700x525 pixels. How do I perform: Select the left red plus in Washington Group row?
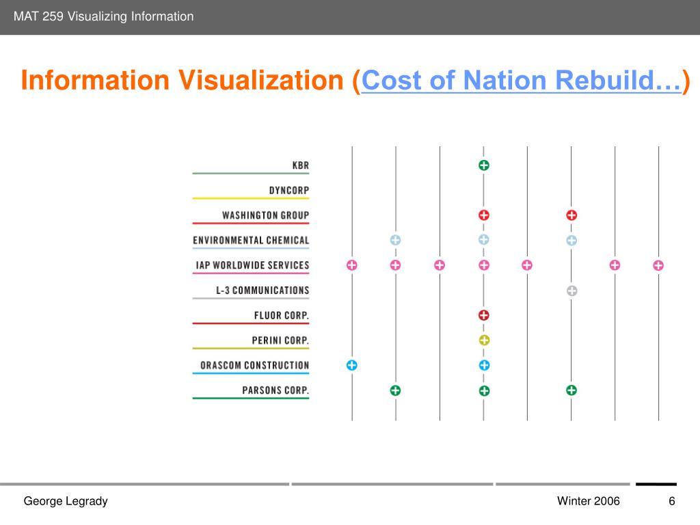(x=483, y=215)
